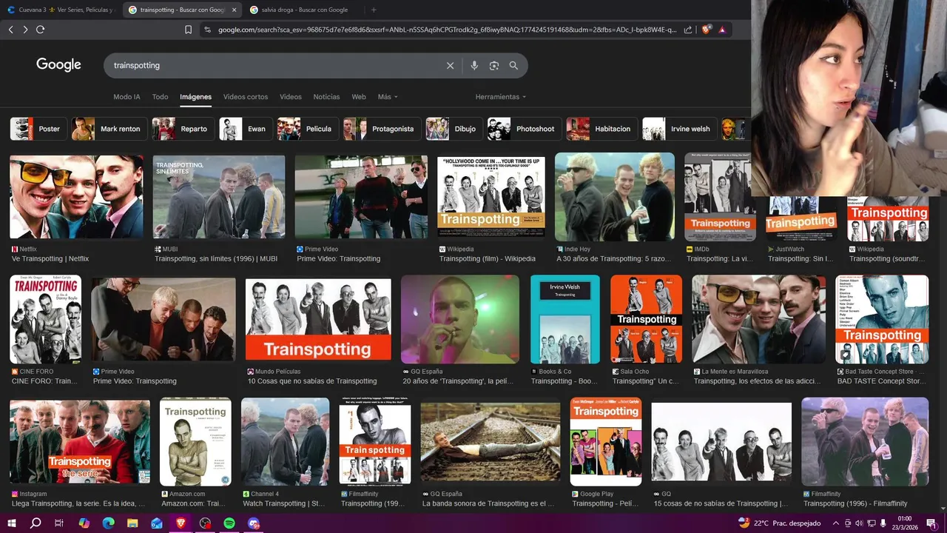Image resolution: width=947 pixels, height=533 pixels.
Task: Go back to the previous browser page
Action: tap(10, 30)
